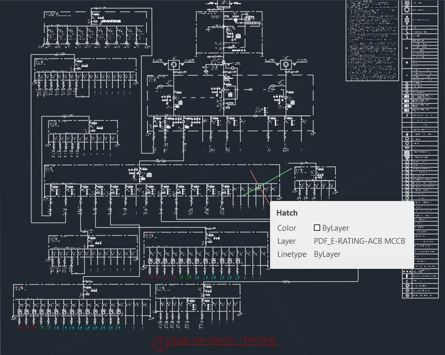Click the circled number 1 view marker
The height and width of the screenshot is (355, 445).
(160, 344)
